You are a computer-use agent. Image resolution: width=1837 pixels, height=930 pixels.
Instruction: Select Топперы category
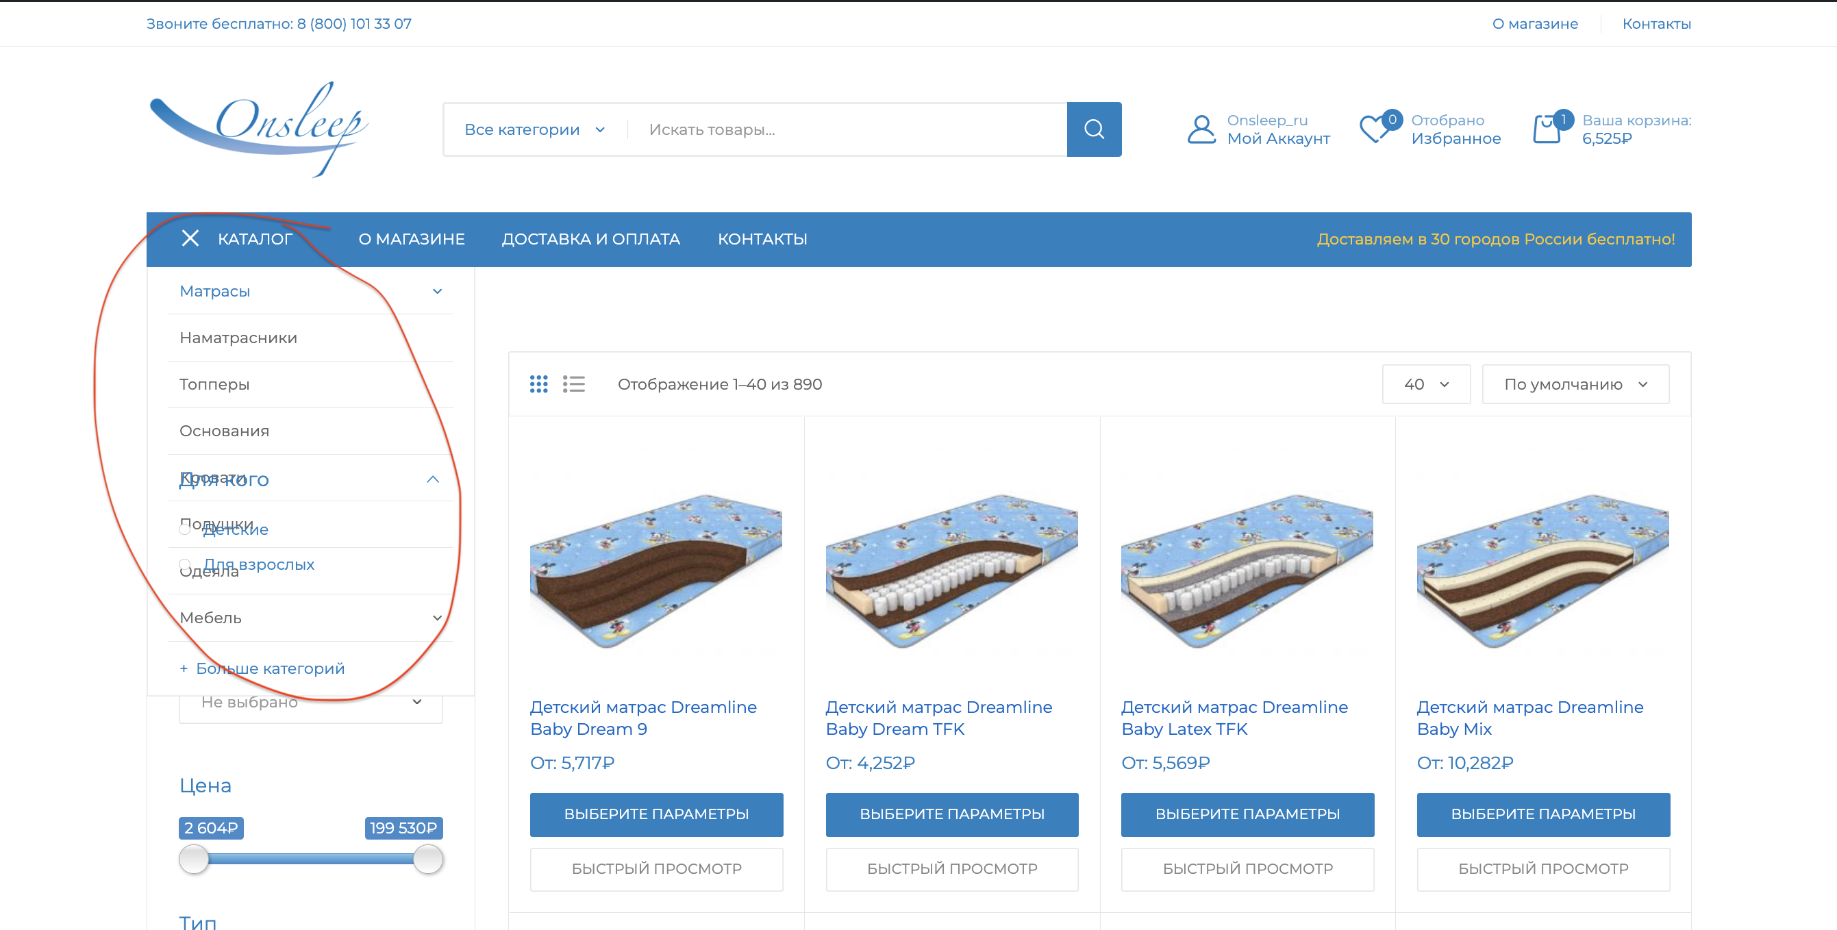pyautogui.click(x=214, y=384)
